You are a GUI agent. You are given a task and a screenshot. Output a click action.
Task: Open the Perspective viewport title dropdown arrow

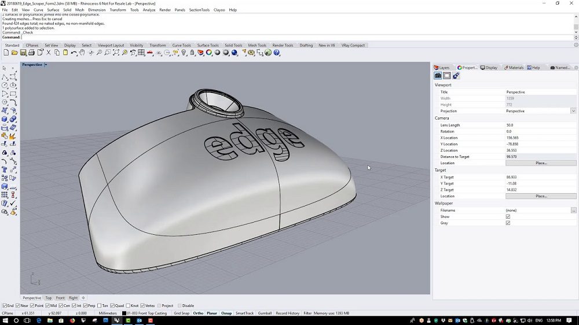46,65
